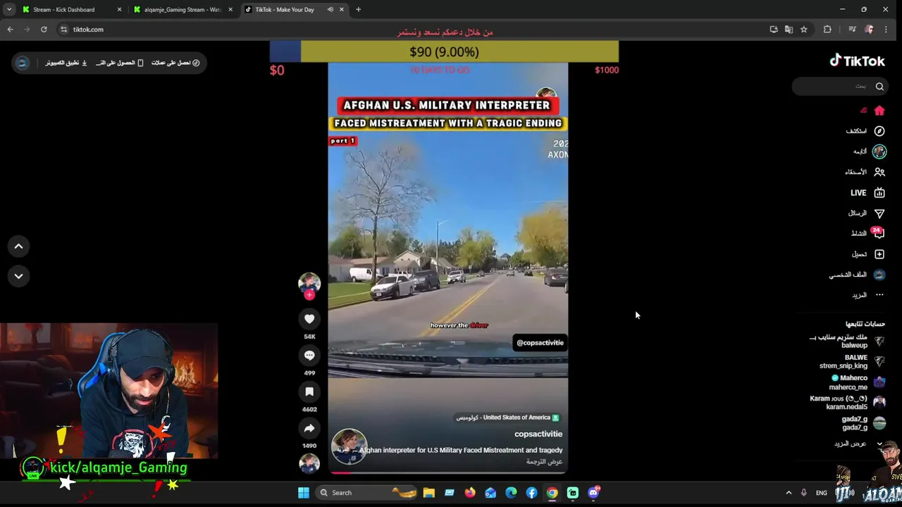Open Microsoft Edge from taskbar

click(x=511, y=493)
